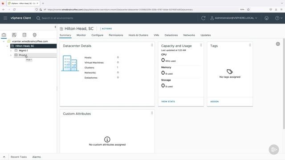The width and height of the screenshot is (285, 160).
Task: Click the vCenter server icon in tree
Action: coord(9,41)
